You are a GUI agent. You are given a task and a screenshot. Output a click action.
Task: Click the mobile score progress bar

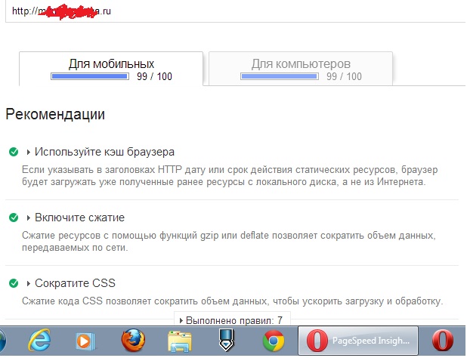[90, 77]
